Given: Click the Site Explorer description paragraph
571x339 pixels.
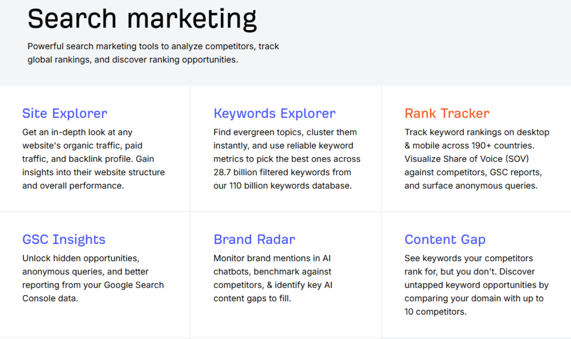Looking at the screenshot, I should [94, 159].
